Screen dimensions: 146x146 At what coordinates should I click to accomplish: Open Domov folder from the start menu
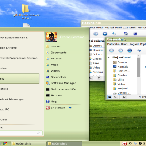(53, 46)
